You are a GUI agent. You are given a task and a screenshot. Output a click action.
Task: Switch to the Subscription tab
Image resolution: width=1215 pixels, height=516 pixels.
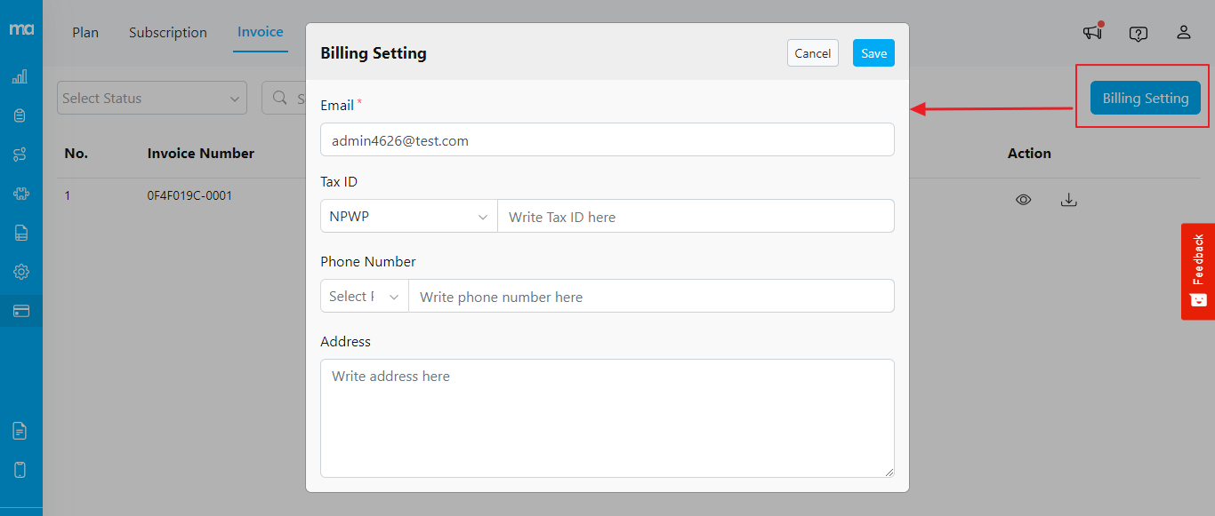[x=167, y=32]
